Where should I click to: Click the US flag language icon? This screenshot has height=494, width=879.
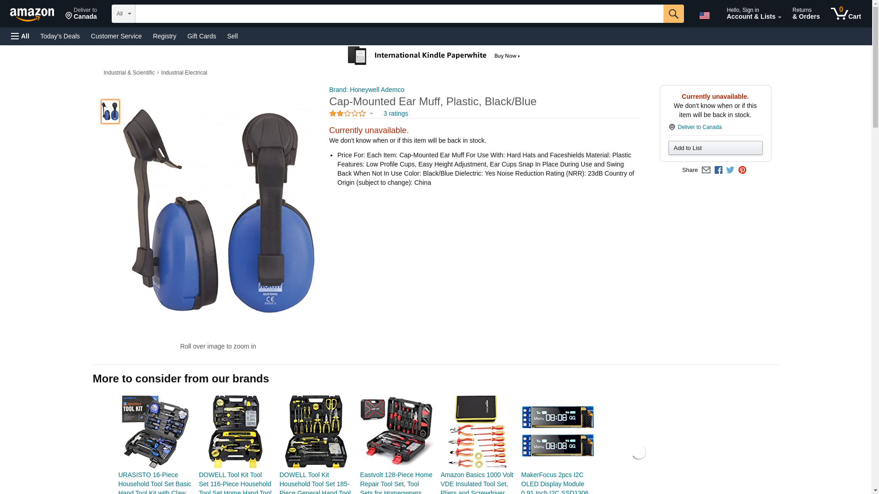[x=705, y=16]
